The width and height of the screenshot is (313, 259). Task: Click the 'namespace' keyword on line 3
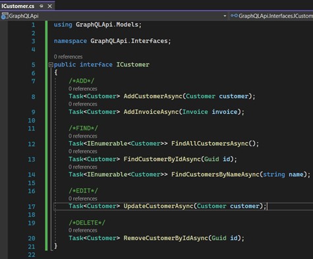pos(71,41)
